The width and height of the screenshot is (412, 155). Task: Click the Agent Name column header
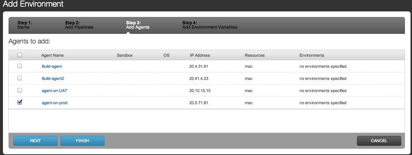[x=53, y=55]
